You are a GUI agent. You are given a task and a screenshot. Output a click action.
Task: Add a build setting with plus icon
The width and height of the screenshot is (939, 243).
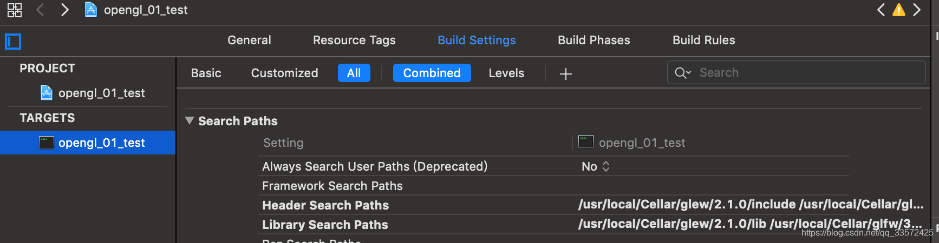pyautogui.click(x=565, y=73)
